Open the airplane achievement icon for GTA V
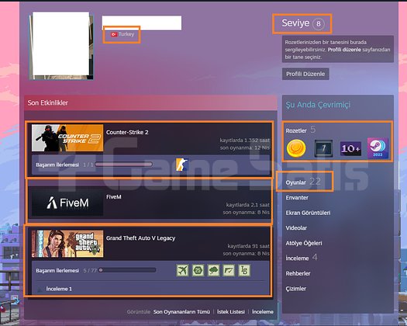Screen dimensions: 407x326 click(x=182, y=270)
